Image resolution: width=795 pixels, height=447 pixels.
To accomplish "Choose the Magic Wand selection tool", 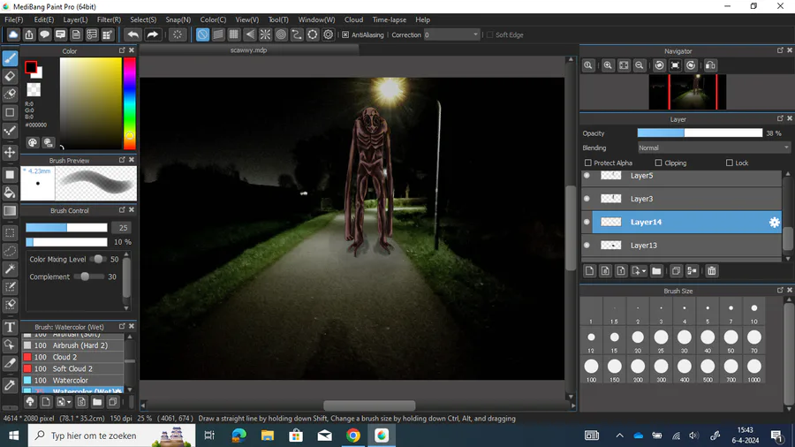I will pos(10,269).
